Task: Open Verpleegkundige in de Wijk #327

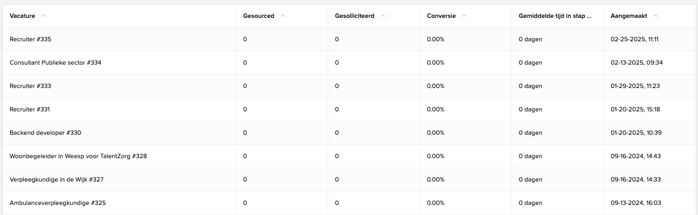Action: click(57, 180)
